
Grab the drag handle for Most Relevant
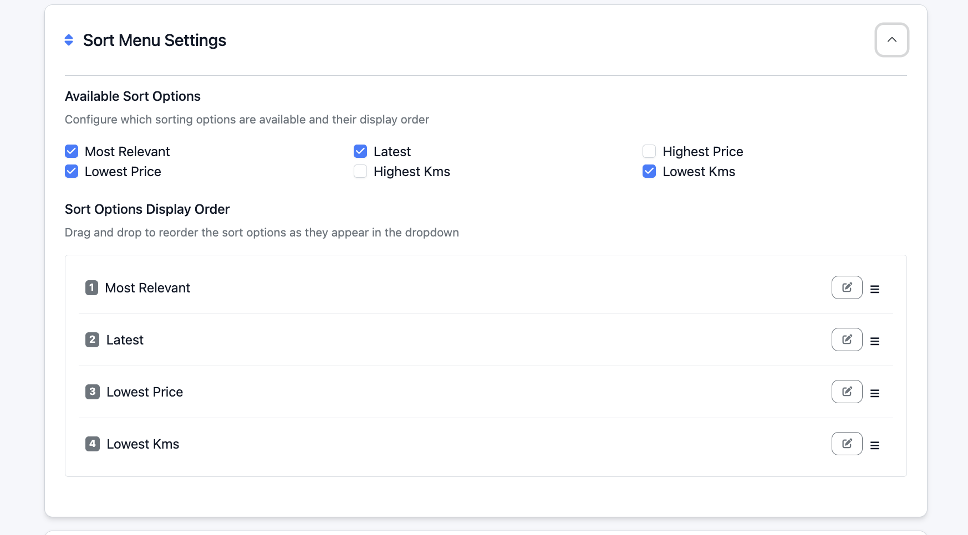tap(874, 289)
